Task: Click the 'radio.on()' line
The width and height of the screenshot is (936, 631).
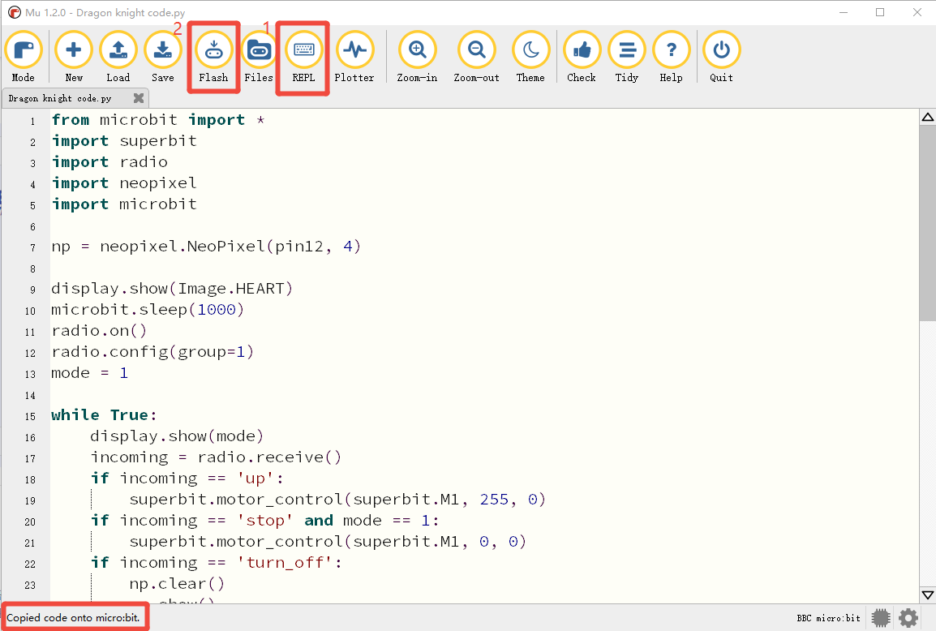Action: [x=99, y=331]
